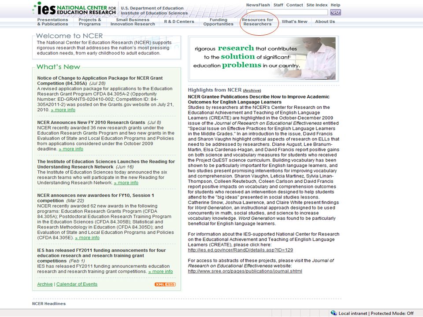Open the Help link
The image size is (423, 317).
(x=335, y=5)
